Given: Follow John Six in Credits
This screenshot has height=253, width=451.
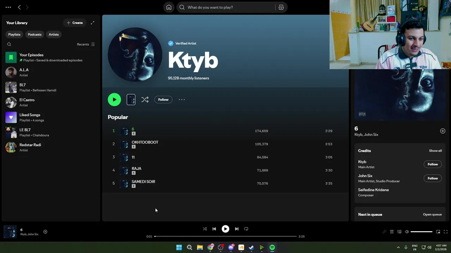Looking at the screenshot, I should (433, 179).
